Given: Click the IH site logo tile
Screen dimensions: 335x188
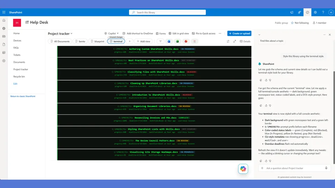Looking at the screenshot, I should point(17,23).
